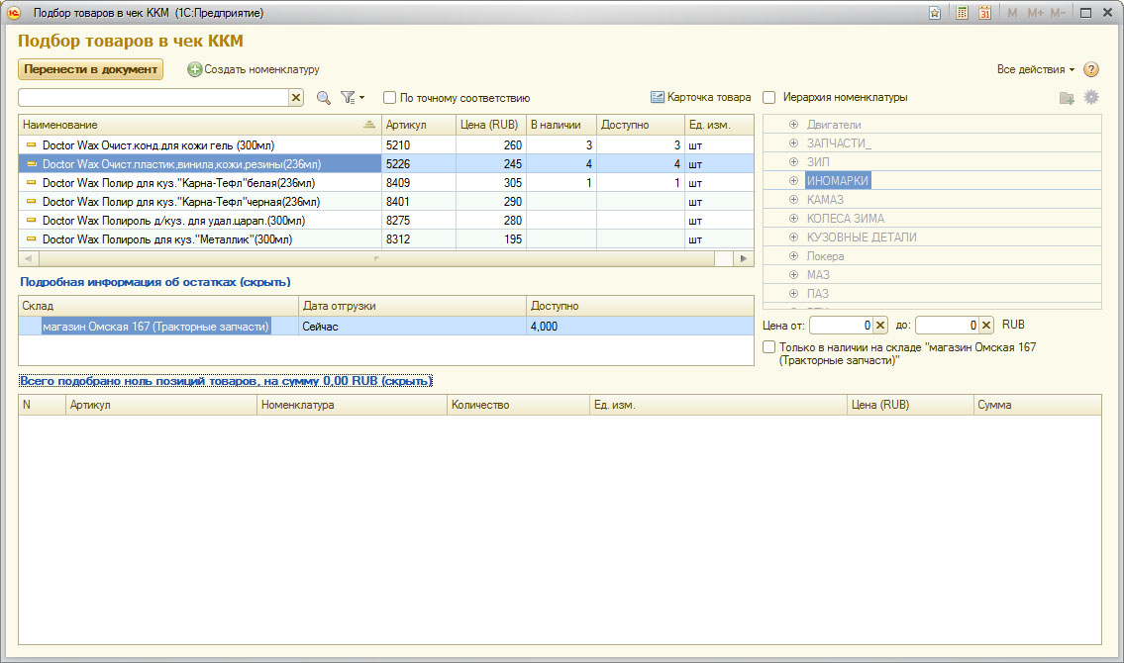
Task: Open the filter dropdown arrow
Action: tap(361, 98)
